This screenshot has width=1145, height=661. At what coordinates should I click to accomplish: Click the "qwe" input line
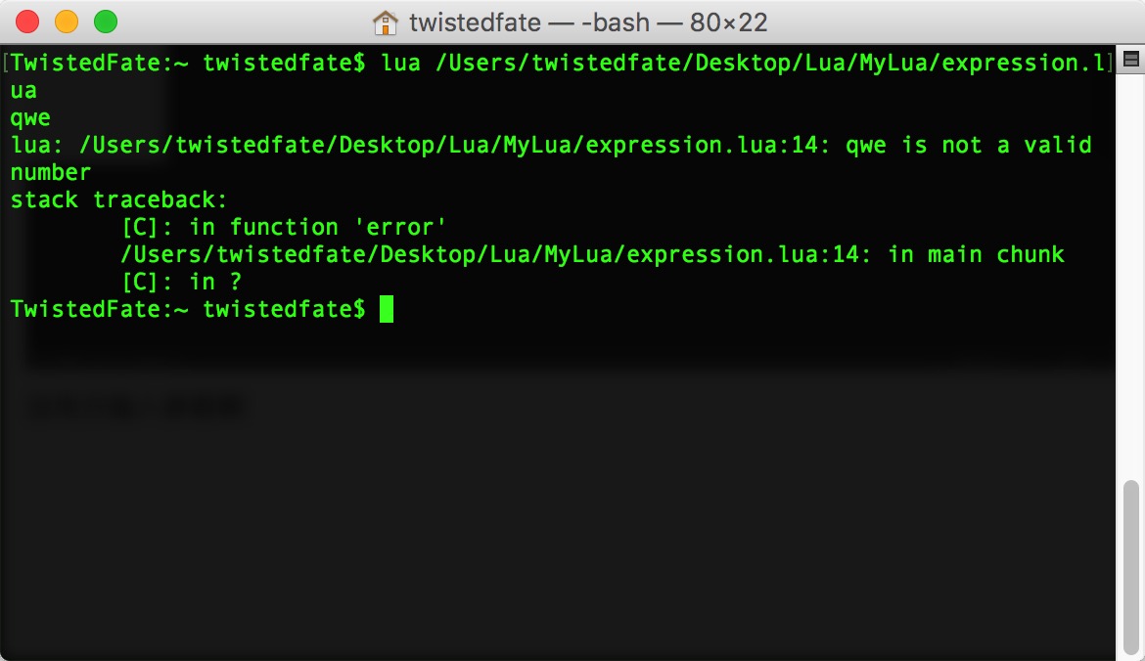point(30,117)
